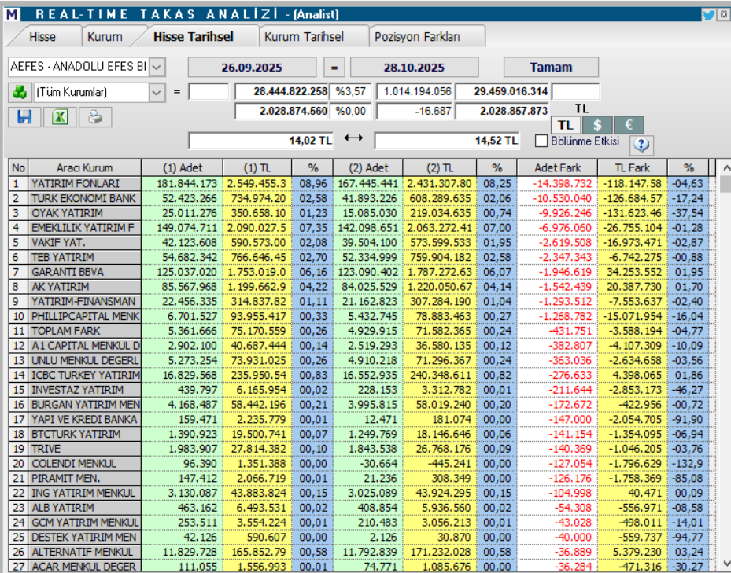This screenshot has width=731, height=573.
Task: Open the AEFES stock selection dropdown
Action: [157, 67]
